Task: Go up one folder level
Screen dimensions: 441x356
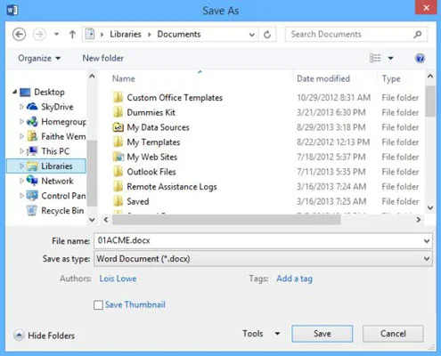Action: (72, 35)
